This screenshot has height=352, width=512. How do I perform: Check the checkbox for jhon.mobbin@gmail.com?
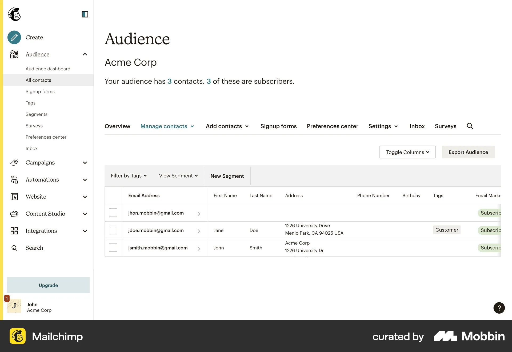click(x=113, y=213)
